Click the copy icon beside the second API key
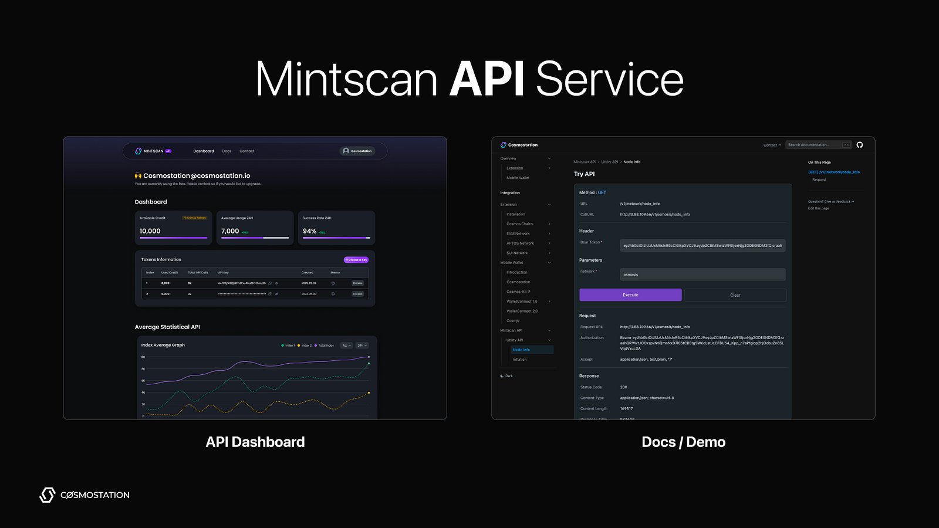The width and height of the screenshot is (939, 528). (x=270, y=294)
